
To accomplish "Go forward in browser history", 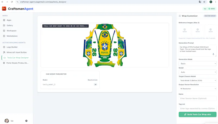I will (7, 2).
